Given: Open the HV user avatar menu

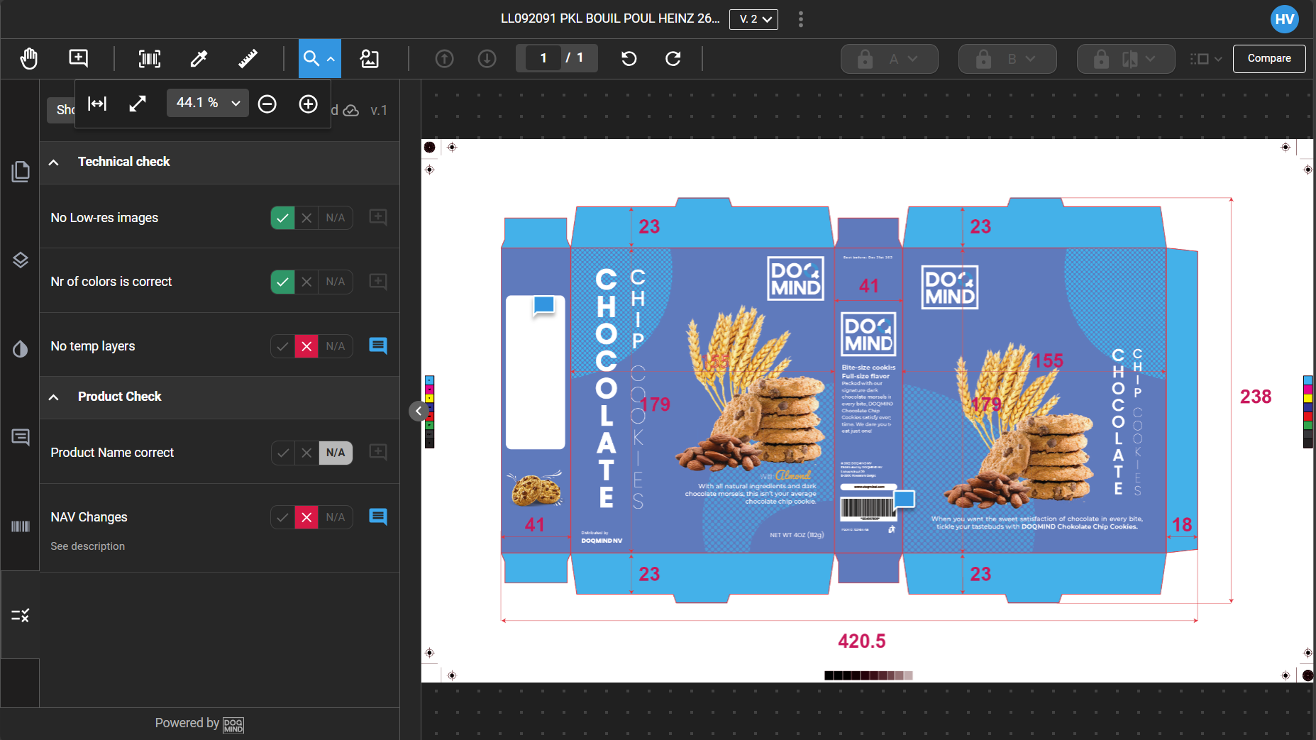Looking at the screenshot, I should 1284,19.
